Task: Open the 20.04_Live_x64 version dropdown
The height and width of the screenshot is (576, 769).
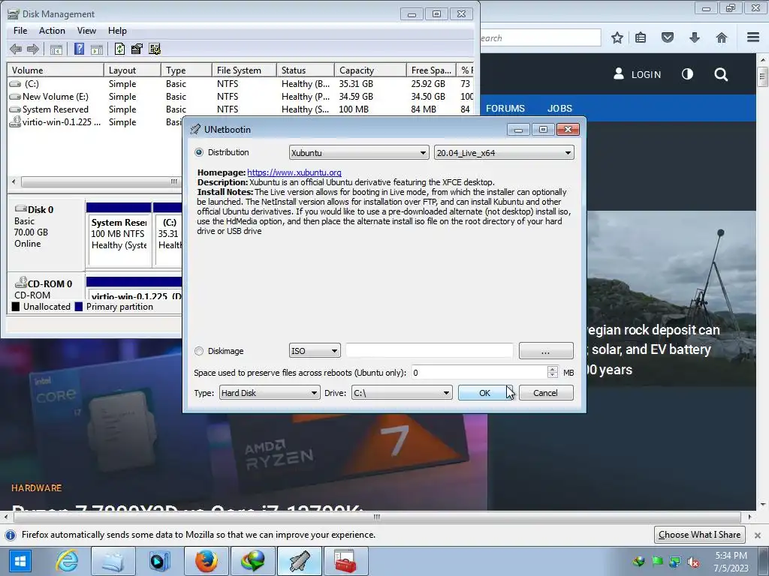Action: (x=504, y=153)
